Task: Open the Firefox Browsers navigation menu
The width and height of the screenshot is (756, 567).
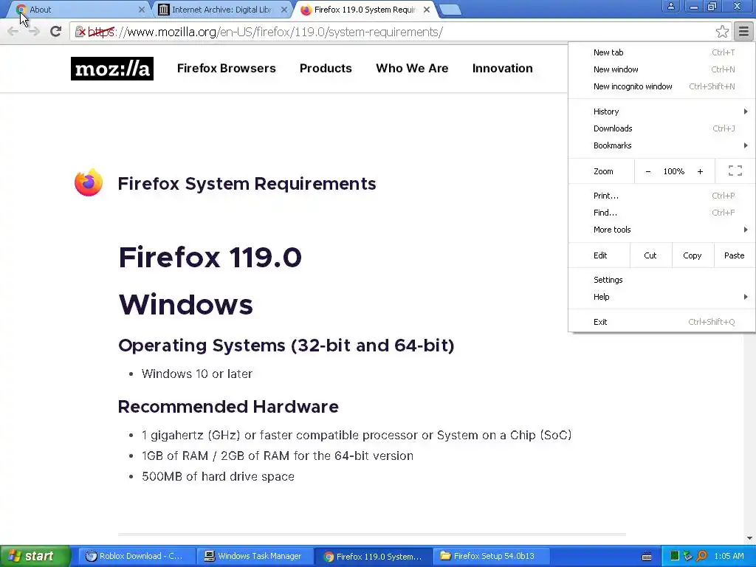Action: [227, 69]
